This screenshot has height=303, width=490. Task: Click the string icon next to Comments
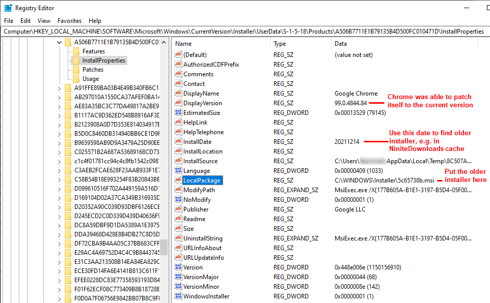(x=178, y=74)
